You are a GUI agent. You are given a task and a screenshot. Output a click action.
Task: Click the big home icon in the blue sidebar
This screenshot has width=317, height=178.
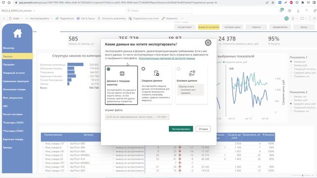[17, 33]
